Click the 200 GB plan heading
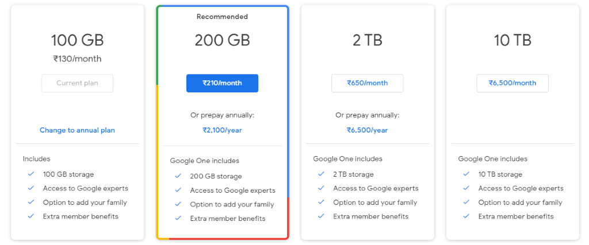 (x=222, y=40)
